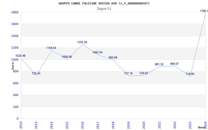This screenshot has width=208, height=130.
Task: Click the 729.92 data label
Action: pyautogui.click(x=144, y=73)
